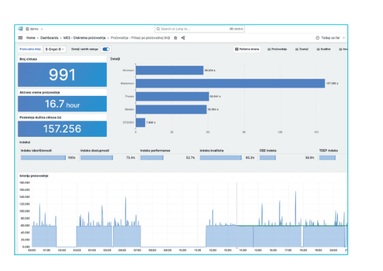Click the Median bar in Detalji chart

[171, 109]
